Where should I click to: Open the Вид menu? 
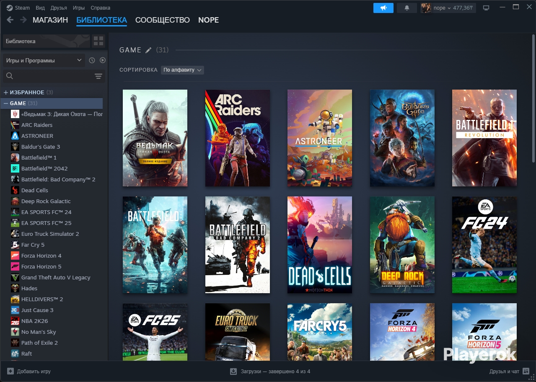pyautogui.click(x=40, y=8)
